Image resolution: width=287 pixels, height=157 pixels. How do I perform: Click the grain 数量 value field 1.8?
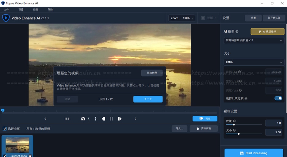(274, 123)
